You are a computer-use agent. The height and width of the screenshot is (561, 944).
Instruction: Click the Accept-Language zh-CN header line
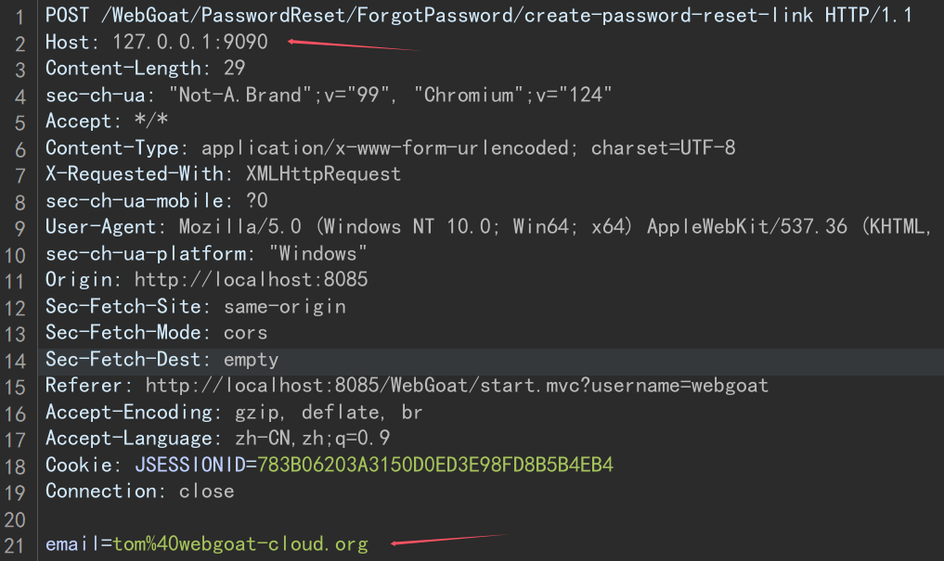pos(218,438)
